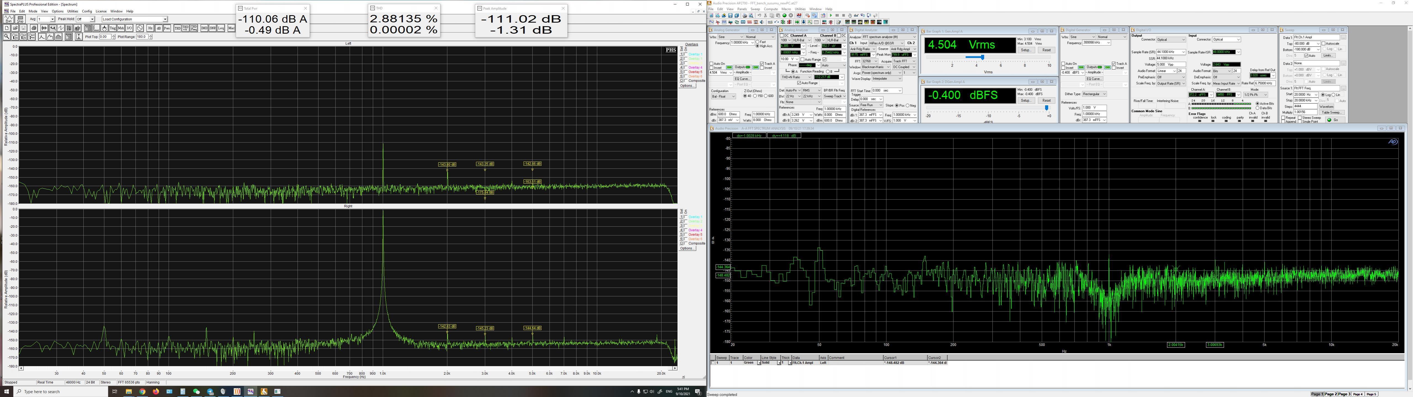Click the I/O toolbar button
The height and width of the screenshot is (397, 1413).
[129, 28]
